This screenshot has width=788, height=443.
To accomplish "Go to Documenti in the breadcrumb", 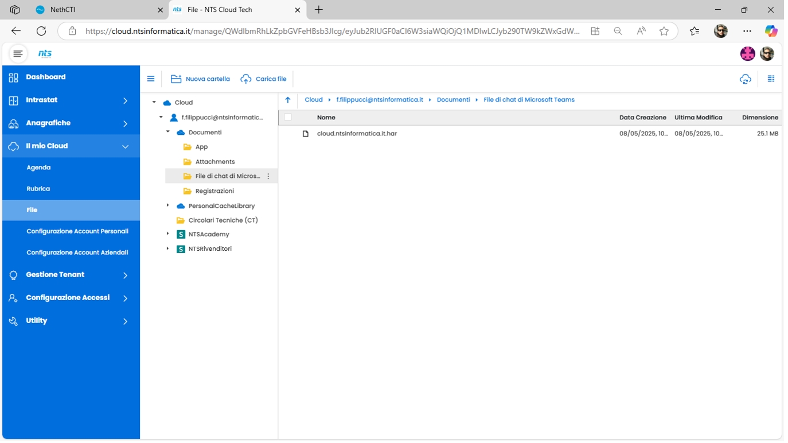I will tap(453, 100).
